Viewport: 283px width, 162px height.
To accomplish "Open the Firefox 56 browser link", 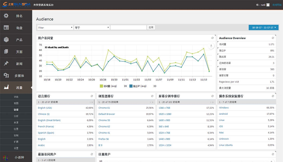I will (103, 139).
